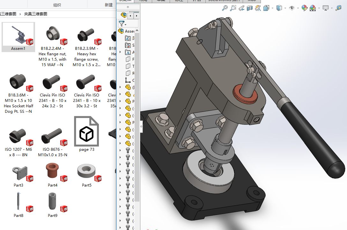Switch to the SOLIDWORKS plugins tab
The width and height of the screenshot is (347, 230).
pos(225,1)
